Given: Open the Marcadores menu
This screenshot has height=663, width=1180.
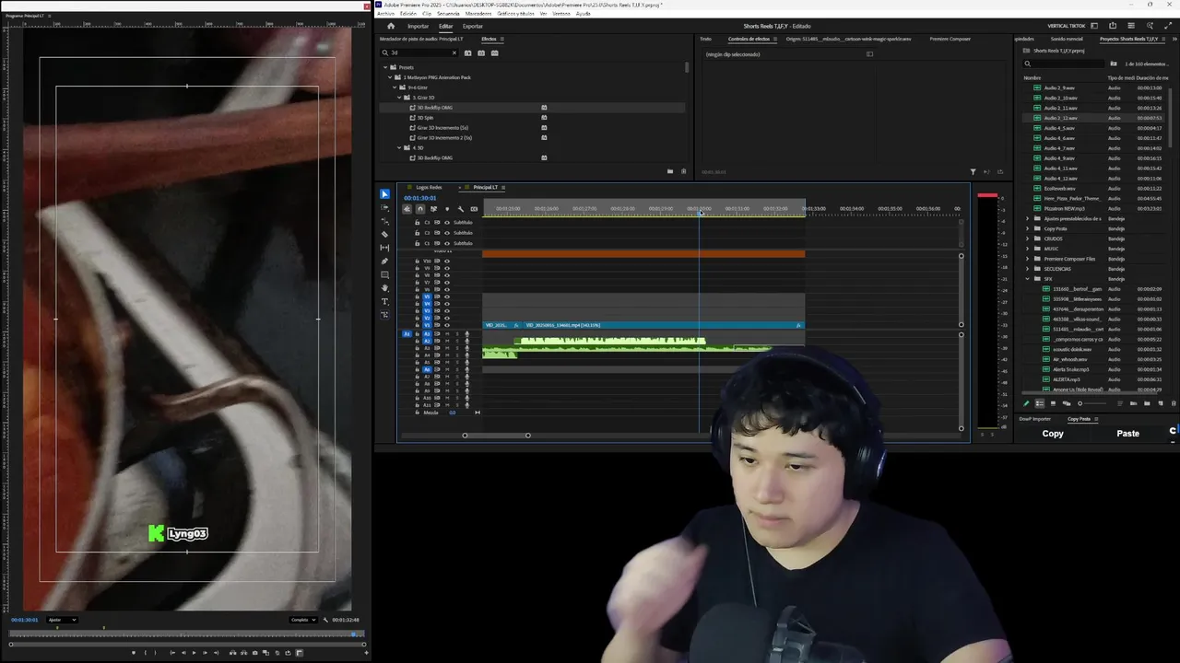Looking at the screenshot, I should click(x=478, y=14).
